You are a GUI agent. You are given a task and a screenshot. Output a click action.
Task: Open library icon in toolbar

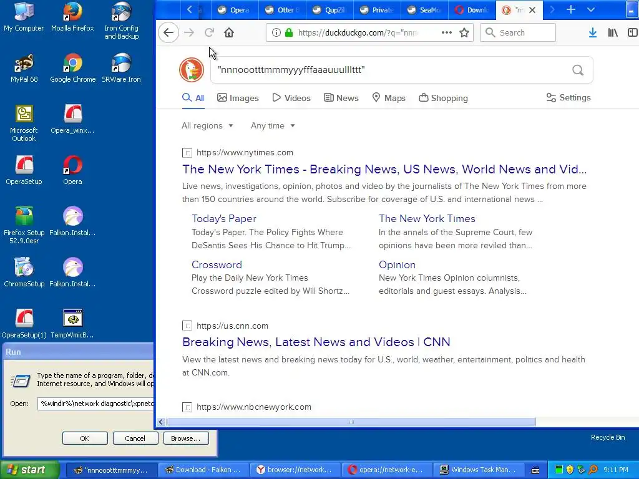point(613,32)
